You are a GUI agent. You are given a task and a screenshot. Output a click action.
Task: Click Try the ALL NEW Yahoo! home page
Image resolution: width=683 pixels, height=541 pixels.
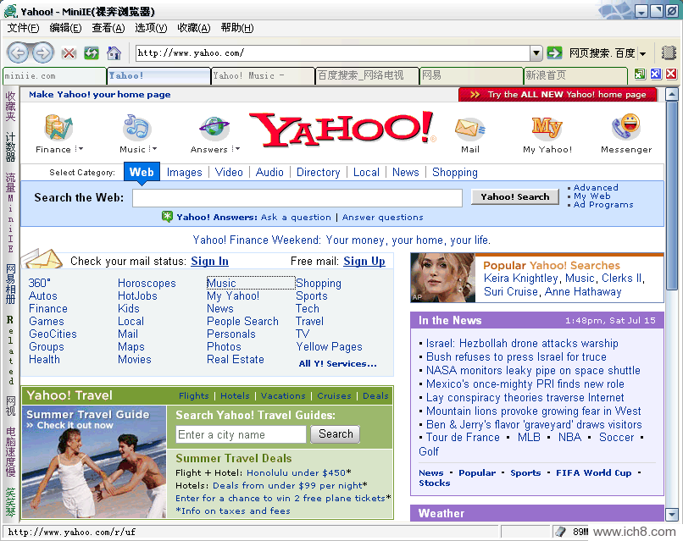coord(558,95)
